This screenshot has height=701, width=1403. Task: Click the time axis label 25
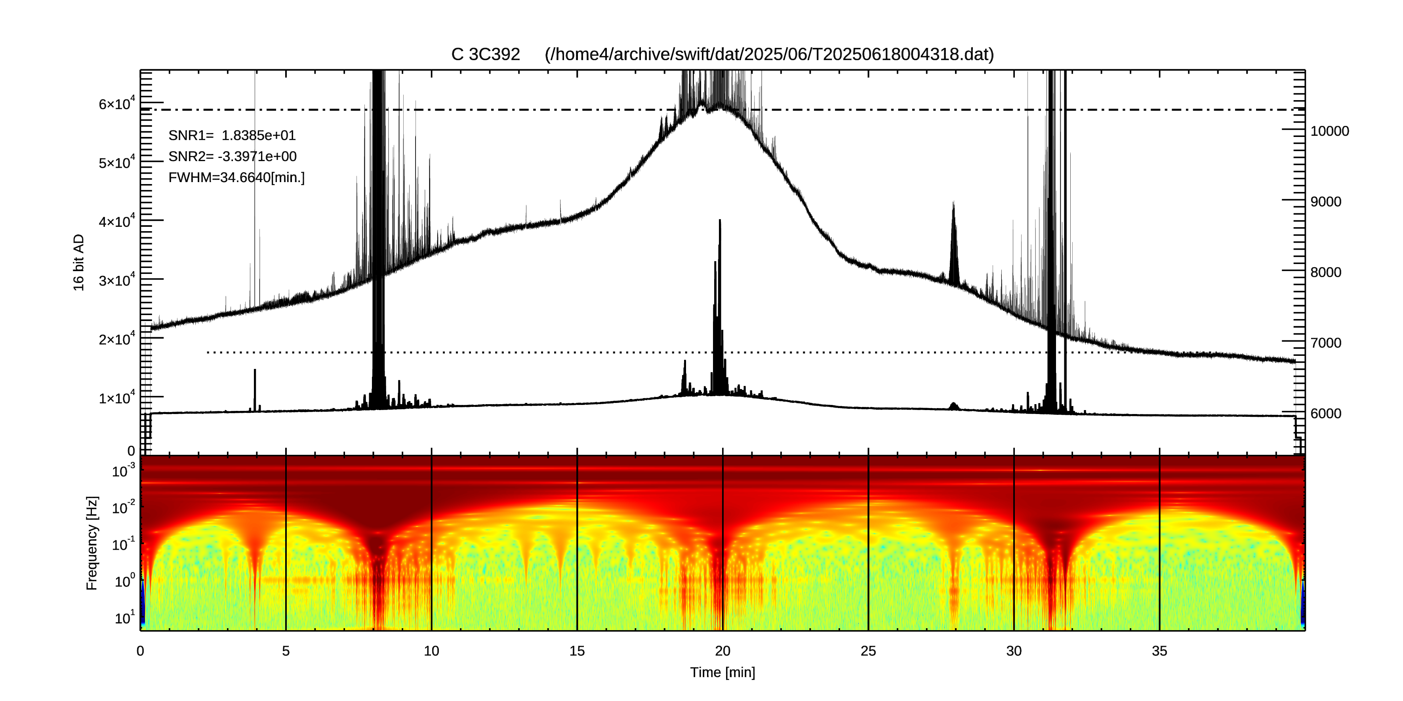click(868, 651)
